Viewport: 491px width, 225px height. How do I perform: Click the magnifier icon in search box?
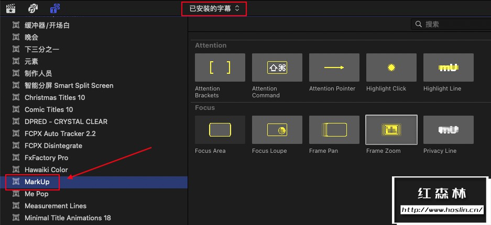(x=418, y=24)
